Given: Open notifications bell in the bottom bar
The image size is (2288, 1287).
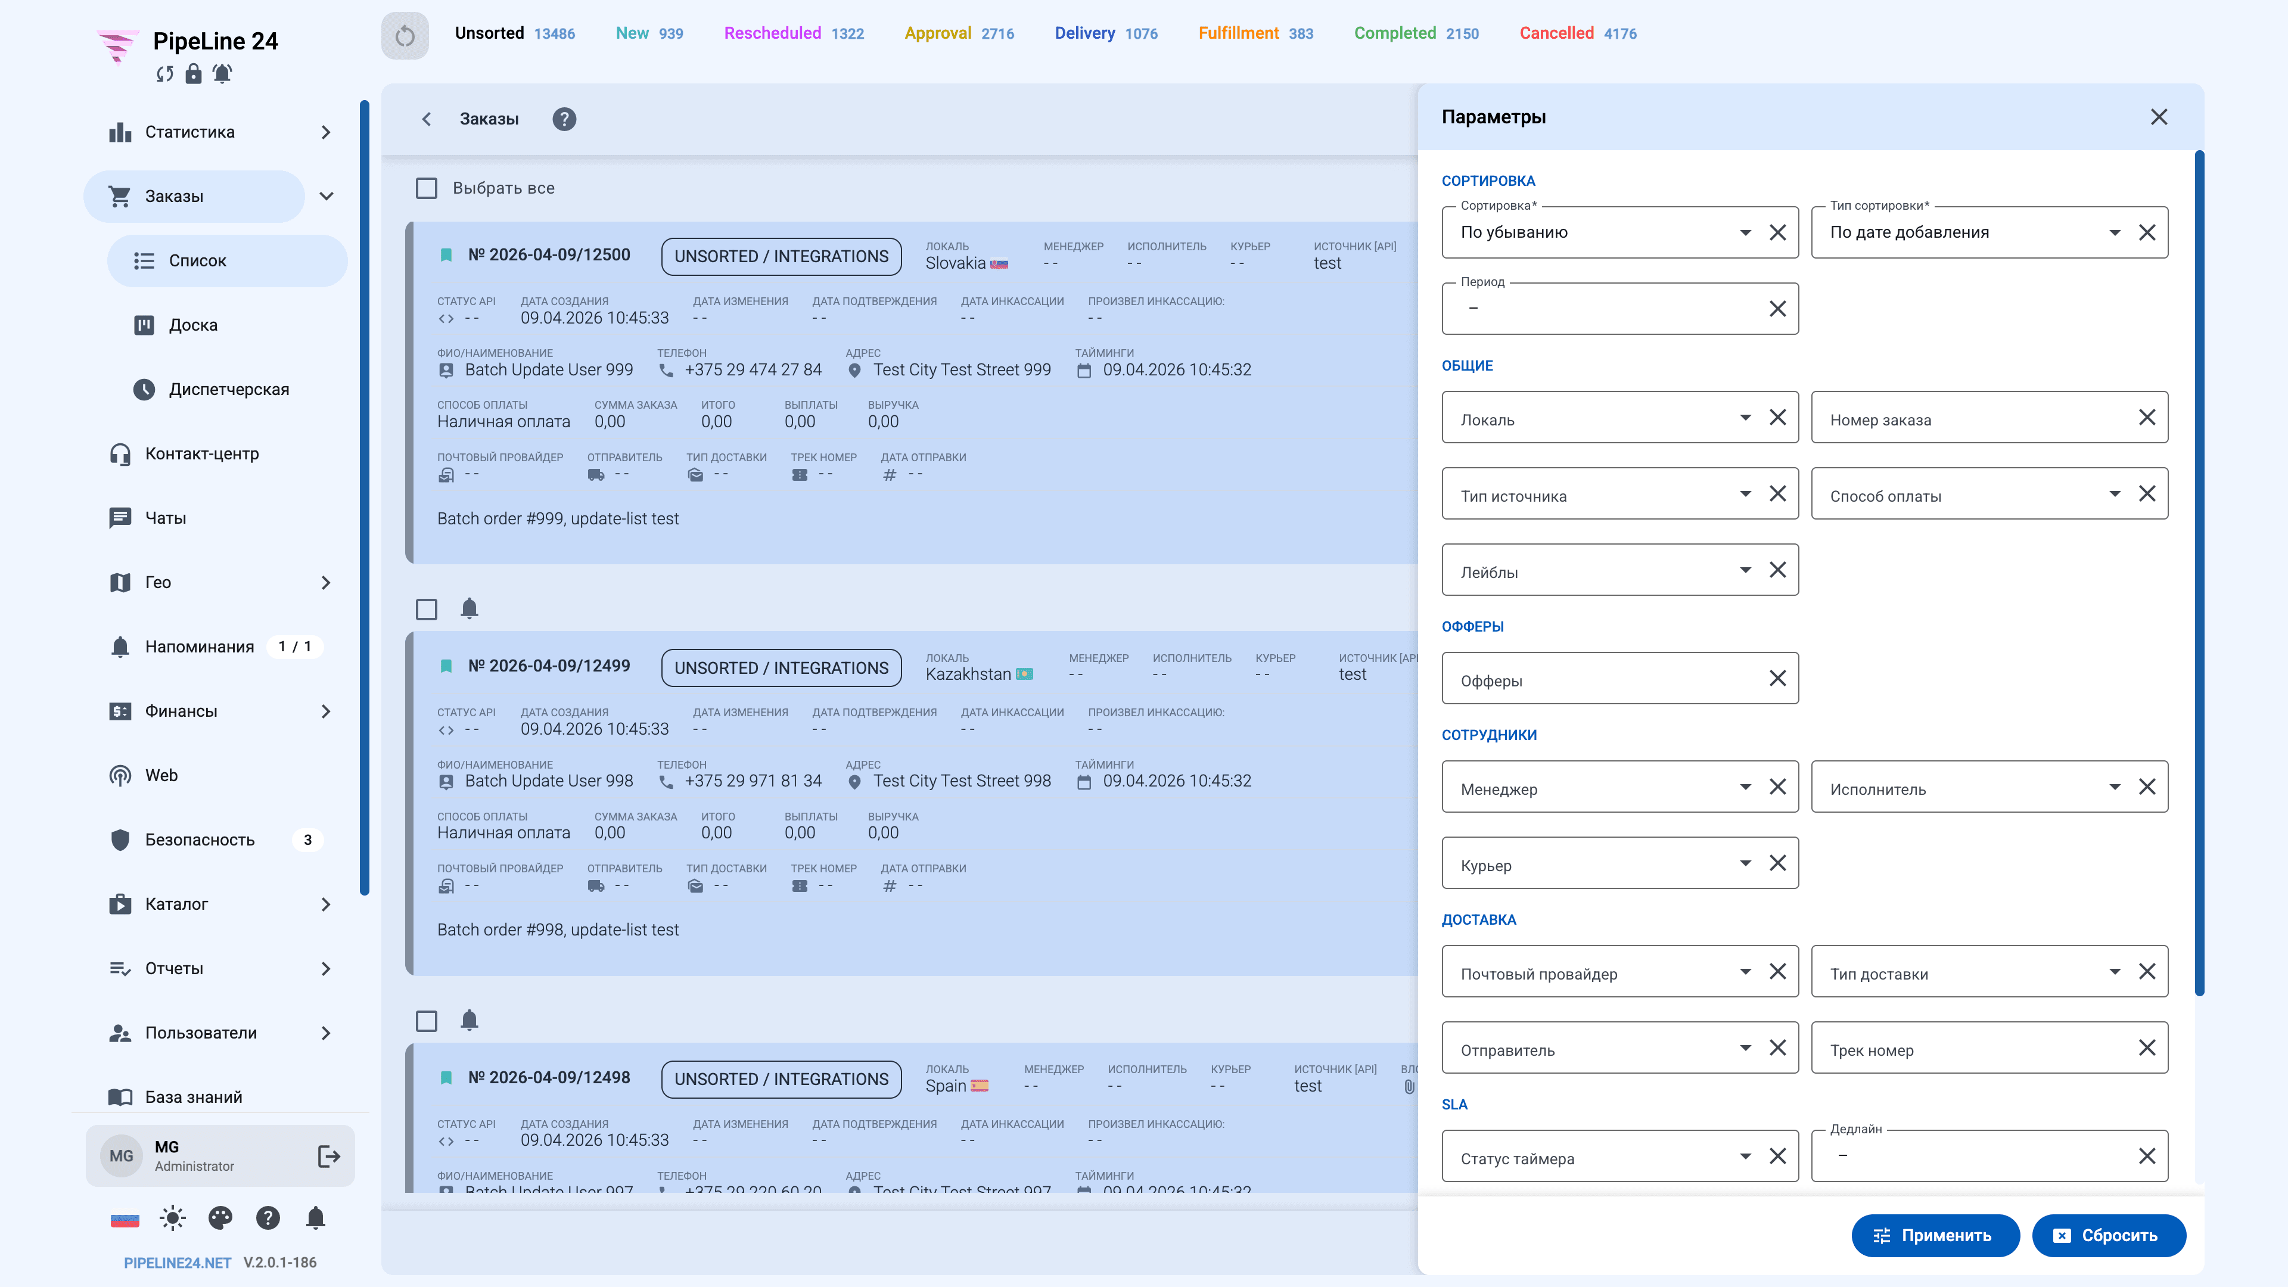Looking at the screenshot, I should [315, 1218].
